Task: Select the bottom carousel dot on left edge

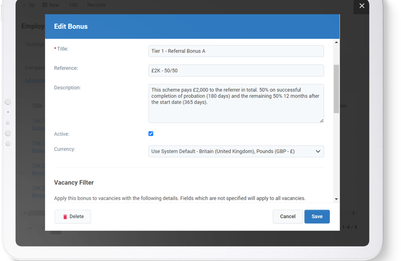Action: tap(8, 143)
